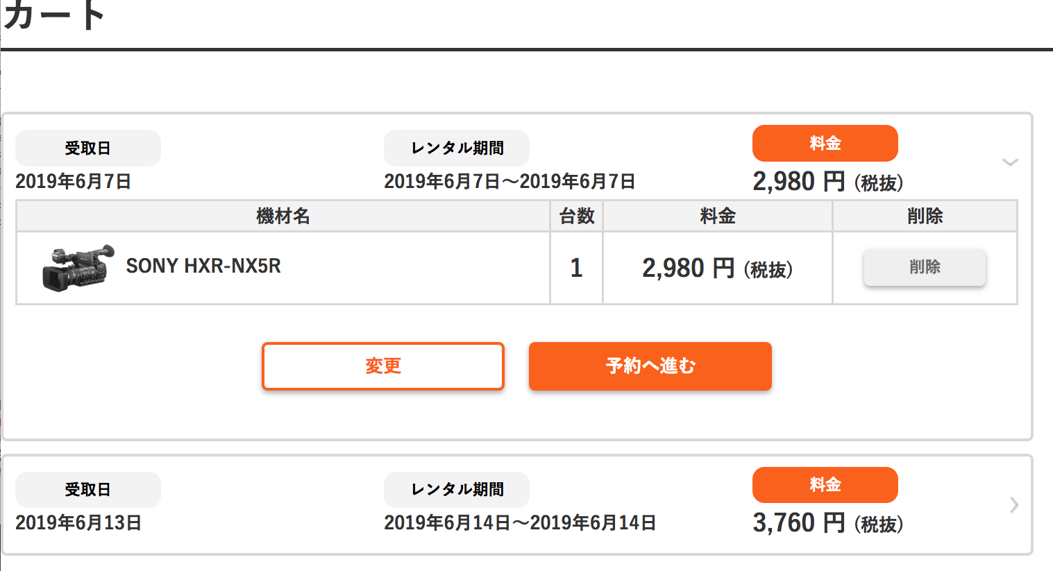The height and width of the screenshot is (571, 1053).
Task: Select the 台数 column header
Action: point(577,216)
